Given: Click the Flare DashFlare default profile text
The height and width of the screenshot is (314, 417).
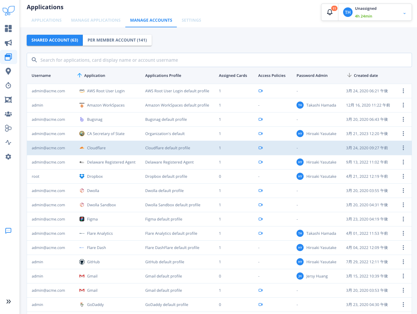Looking at the screenshot, I should tap(172, 248).
